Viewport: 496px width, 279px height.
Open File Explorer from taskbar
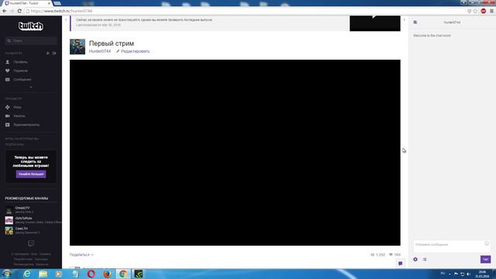[x=43, y=274]
